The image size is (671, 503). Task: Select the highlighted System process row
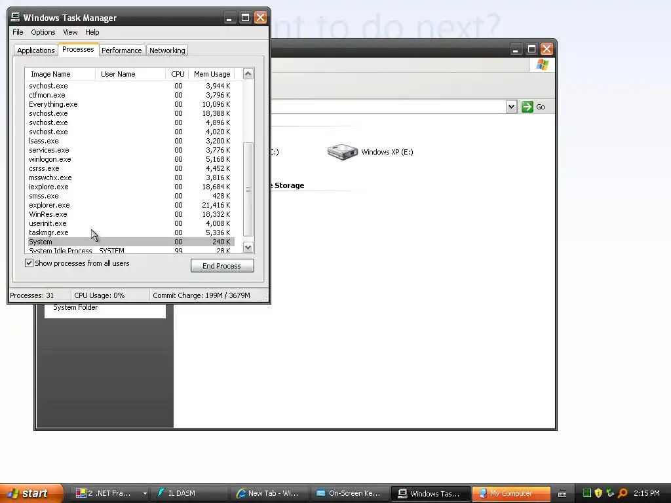coord(131,242)
